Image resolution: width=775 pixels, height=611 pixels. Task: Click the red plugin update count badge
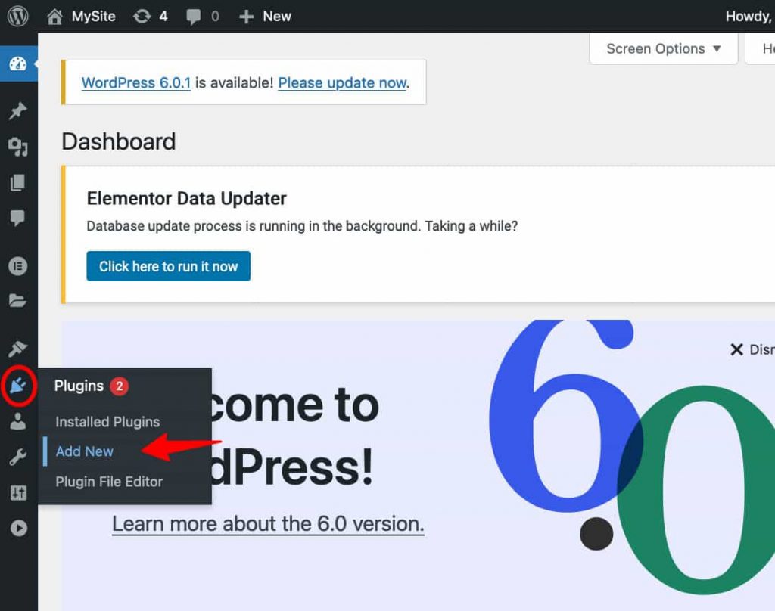[119, 386]
